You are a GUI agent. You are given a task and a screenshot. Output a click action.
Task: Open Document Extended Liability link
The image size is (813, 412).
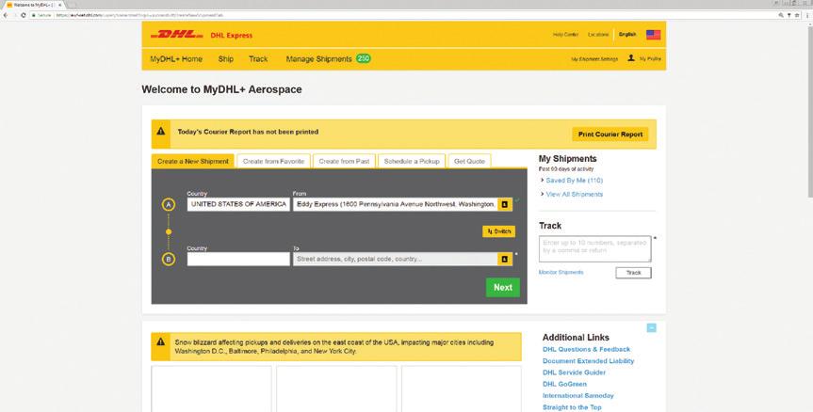click(588, 361)
